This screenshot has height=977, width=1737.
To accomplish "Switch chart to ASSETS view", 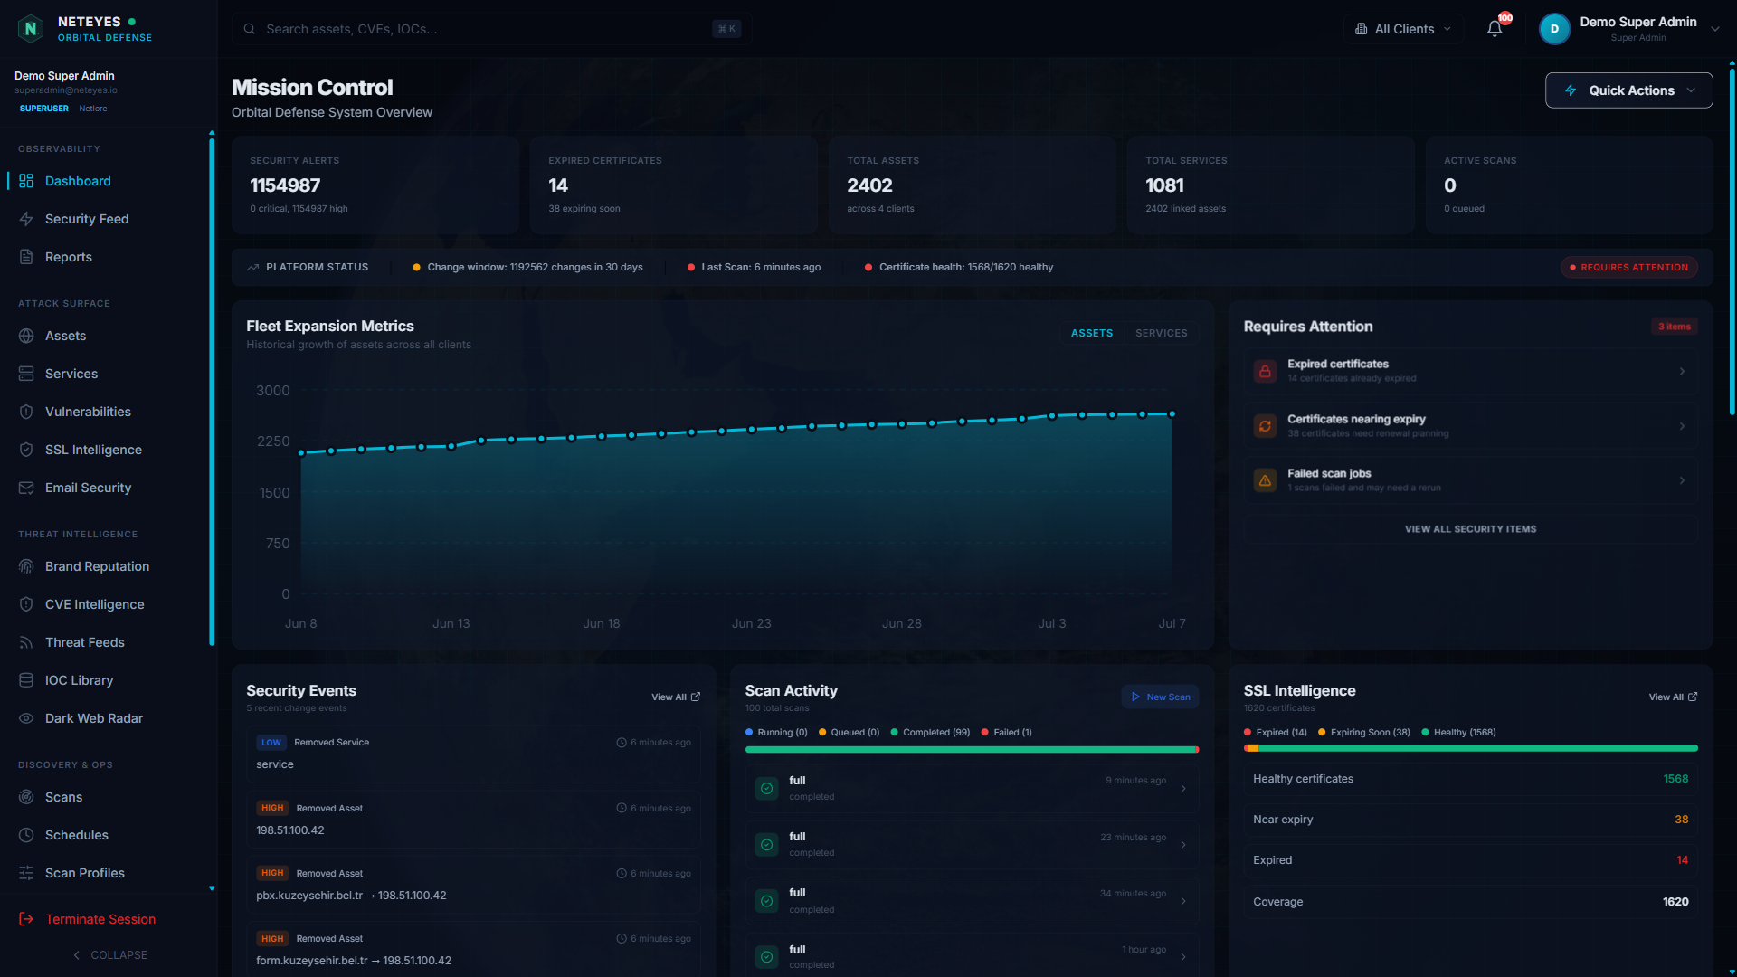I will click(x=1092, y=333).
